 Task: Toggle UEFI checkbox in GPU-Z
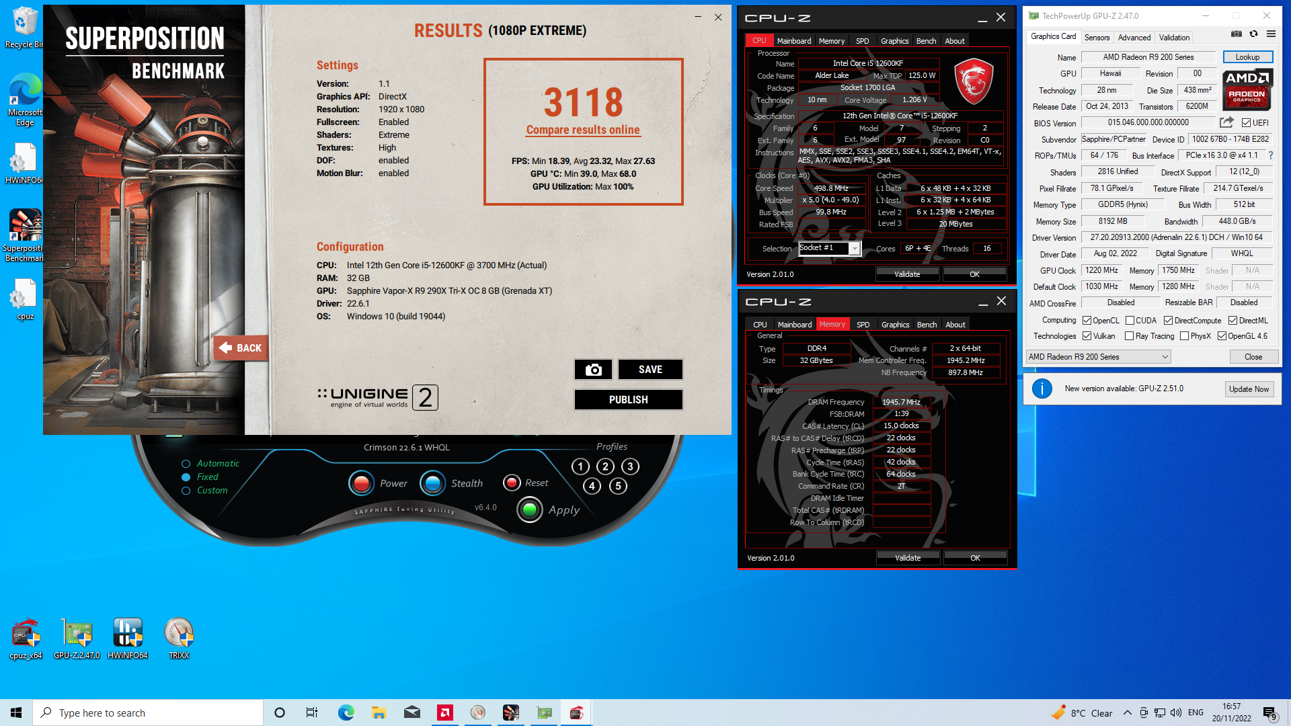point(1246,123)
